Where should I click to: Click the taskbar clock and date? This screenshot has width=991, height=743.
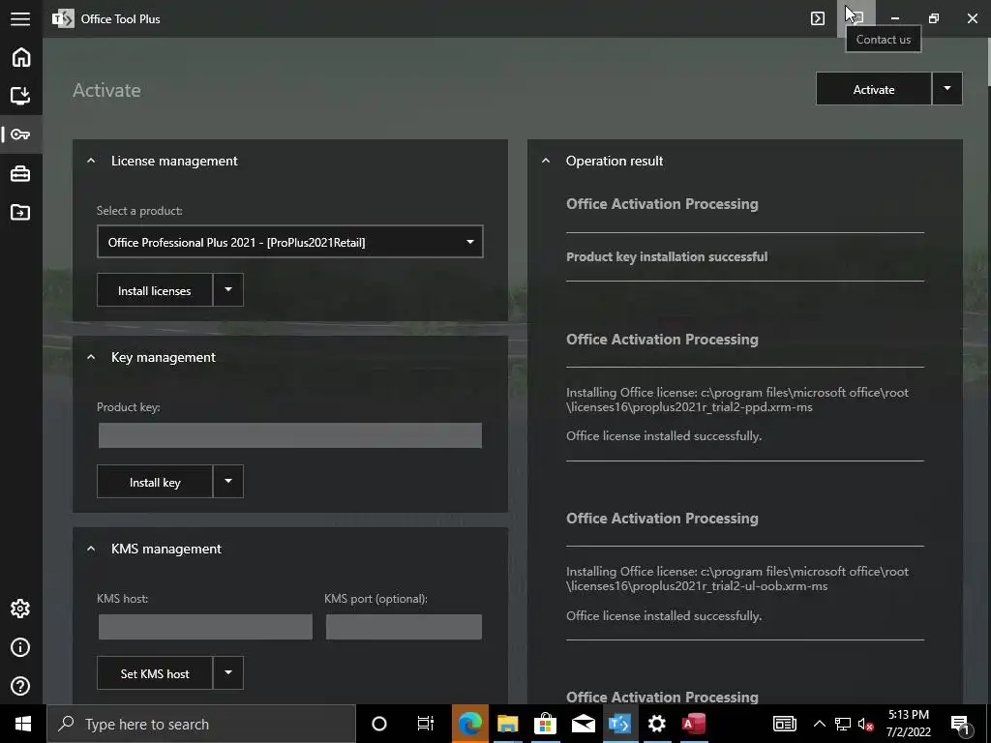pyautogui.click(x=908, y=724)
